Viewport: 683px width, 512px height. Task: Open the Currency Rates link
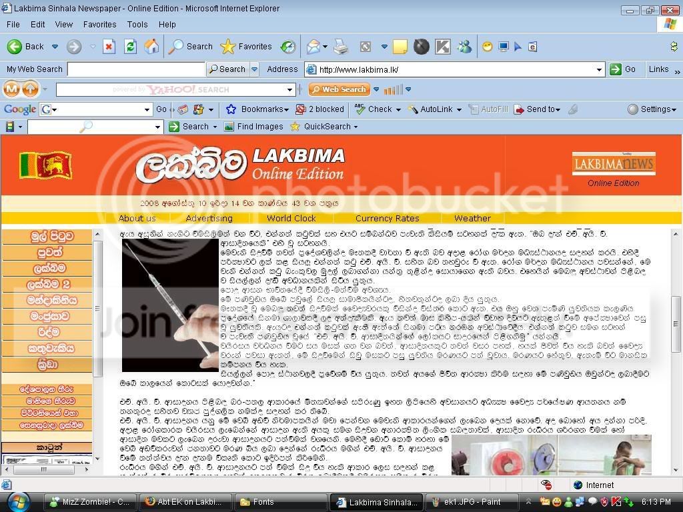pos(388,219)
